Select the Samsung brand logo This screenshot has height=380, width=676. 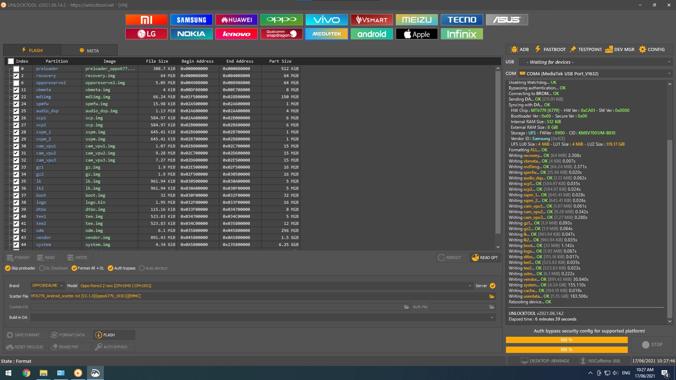[x=192, y=20]
